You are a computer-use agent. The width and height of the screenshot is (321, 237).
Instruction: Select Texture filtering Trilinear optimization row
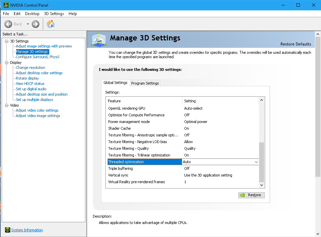point(183,155)
